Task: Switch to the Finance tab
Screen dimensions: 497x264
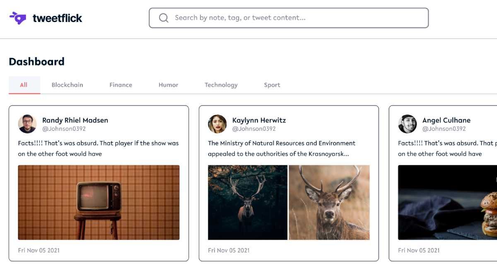Action: [x=121, y=85]
